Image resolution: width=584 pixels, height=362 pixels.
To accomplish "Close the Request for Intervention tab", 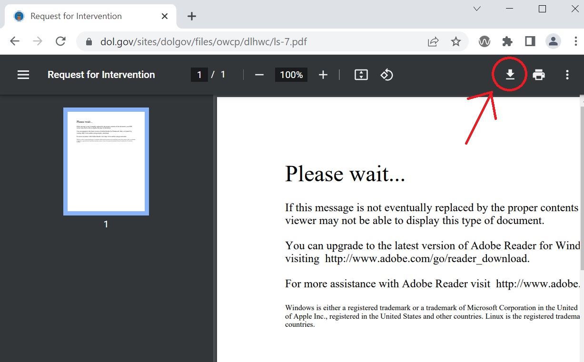I will point(165,16).
